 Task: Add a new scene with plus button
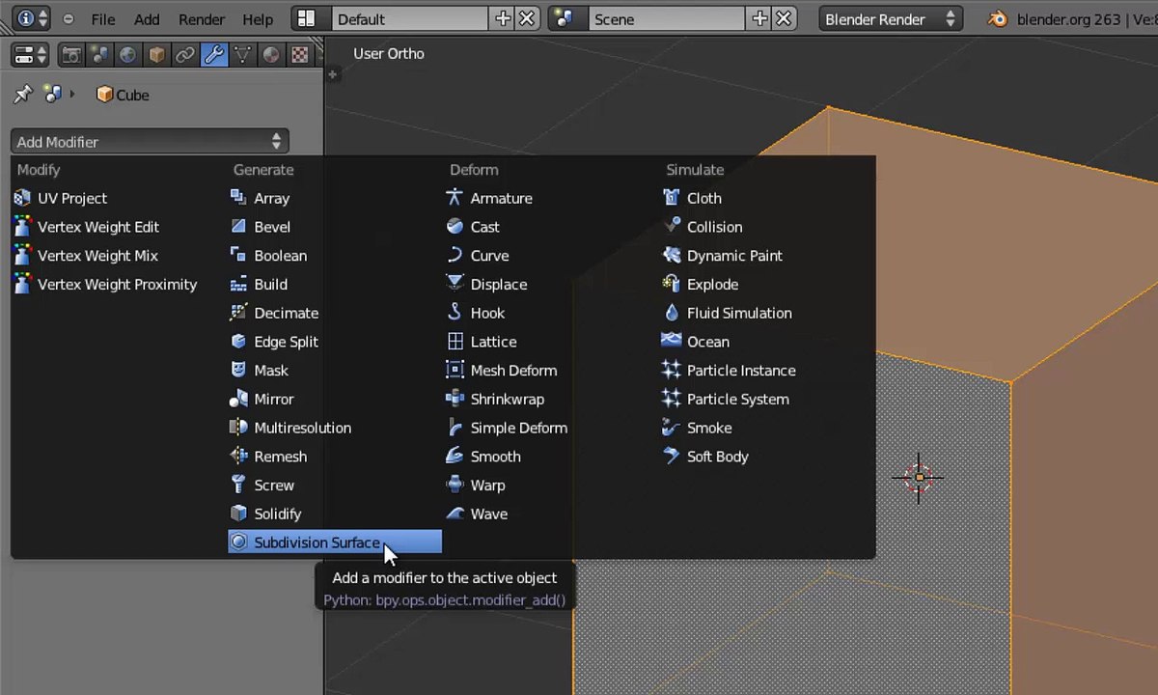(759, 18)
